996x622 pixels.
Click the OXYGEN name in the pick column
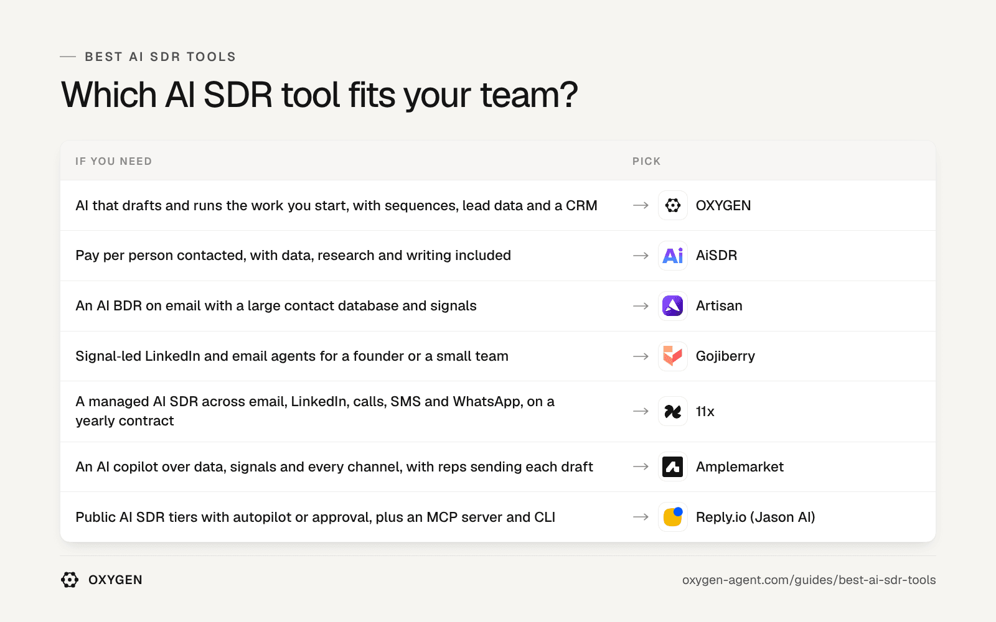click(x=723, y=205)
